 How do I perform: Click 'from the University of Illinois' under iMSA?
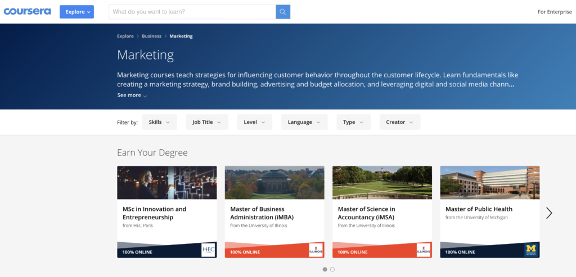pos(366,226)
